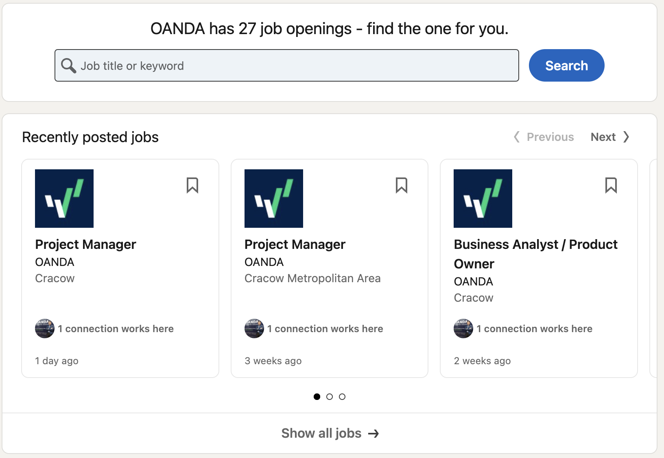This screenshot has height=458, width=664.
Task: Go to Next recently posted jobs
Action: pyautogui.click(x=610, y=137)
